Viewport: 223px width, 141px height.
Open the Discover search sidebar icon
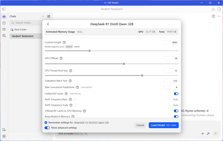coord(4,36)
